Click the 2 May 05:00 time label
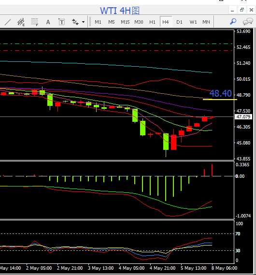Screen dimensions: 256x275 tap(39, 268)
